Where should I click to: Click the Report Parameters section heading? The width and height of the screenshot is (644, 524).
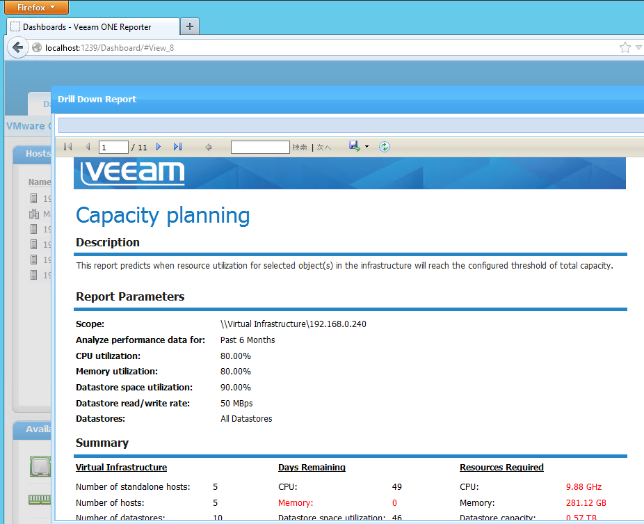130,296
